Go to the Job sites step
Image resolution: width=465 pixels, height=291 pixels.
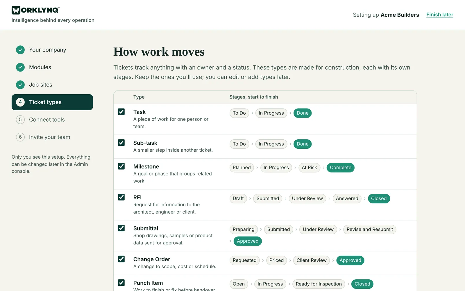tap(52, 85)
